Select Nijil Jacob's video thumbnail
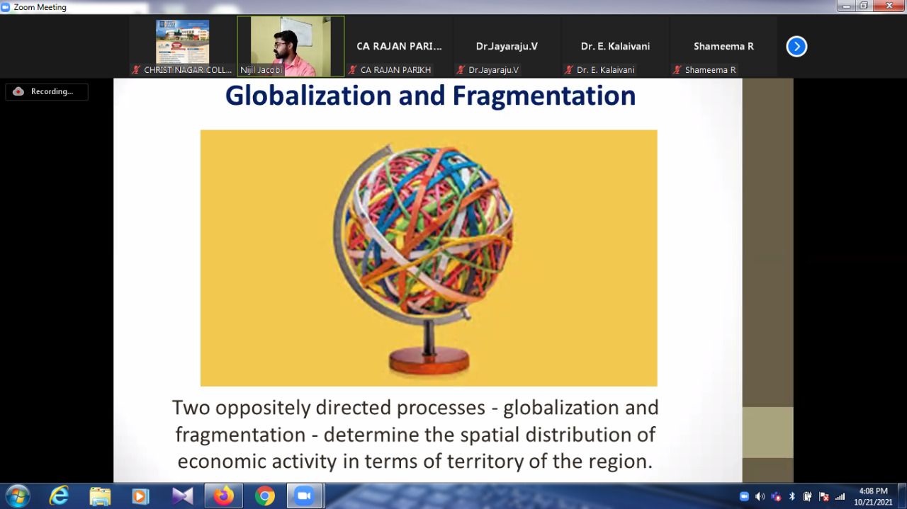907x509 pixels. click(291, 46)
